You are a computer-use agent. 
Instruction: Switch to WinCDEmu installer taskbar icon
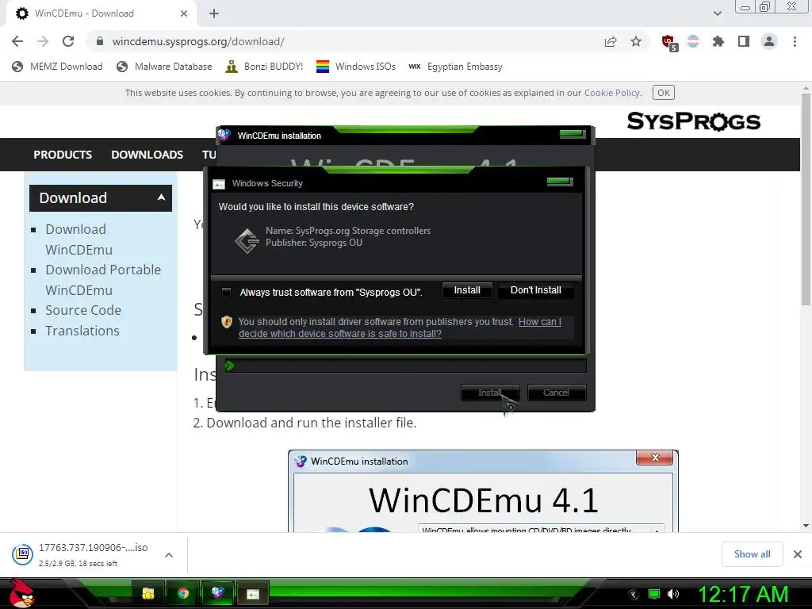click(x=217, y=593)
